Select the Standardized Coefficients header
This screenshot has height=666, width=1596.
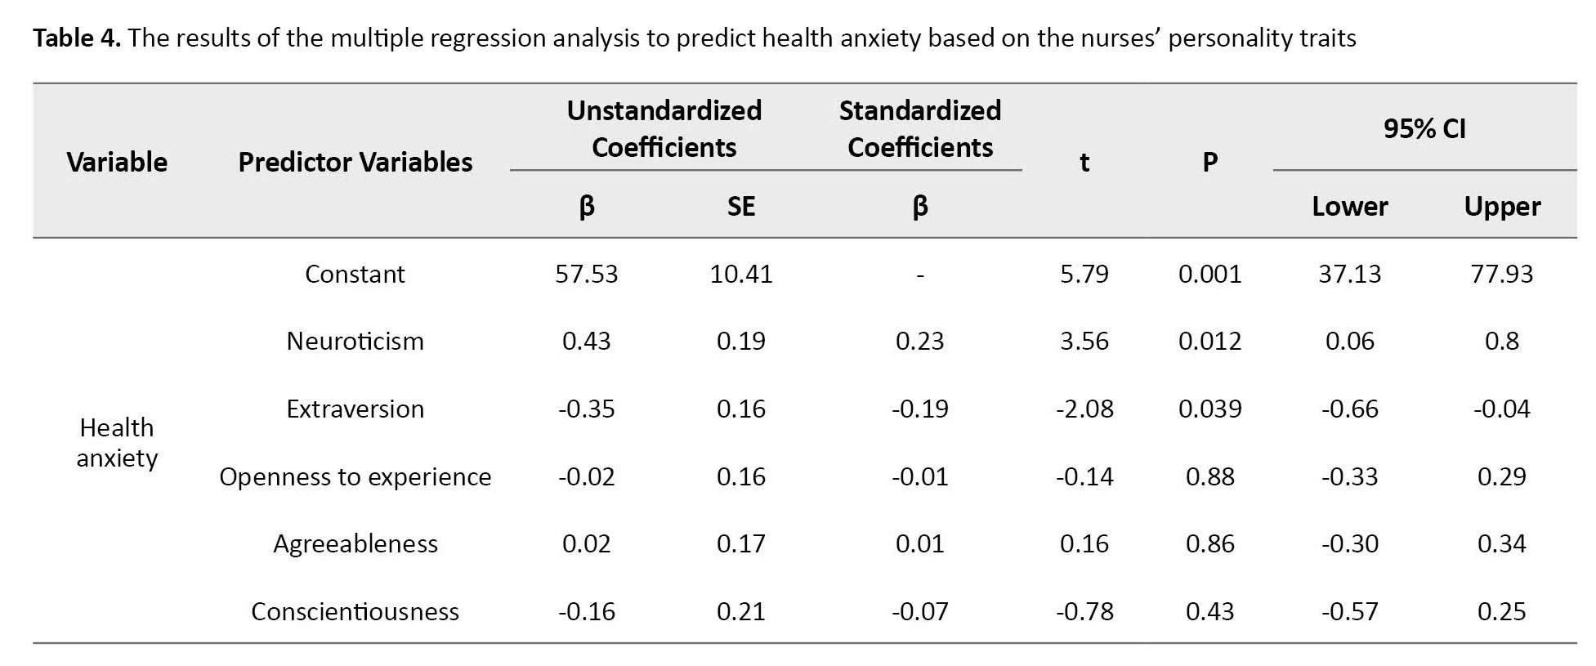point(919,128)
